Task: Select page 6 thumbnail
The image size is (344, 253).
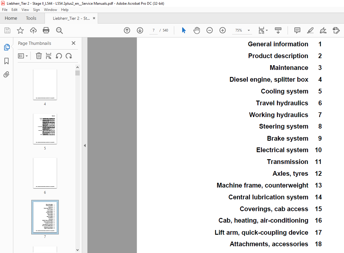Action: [x=45, y=173]
